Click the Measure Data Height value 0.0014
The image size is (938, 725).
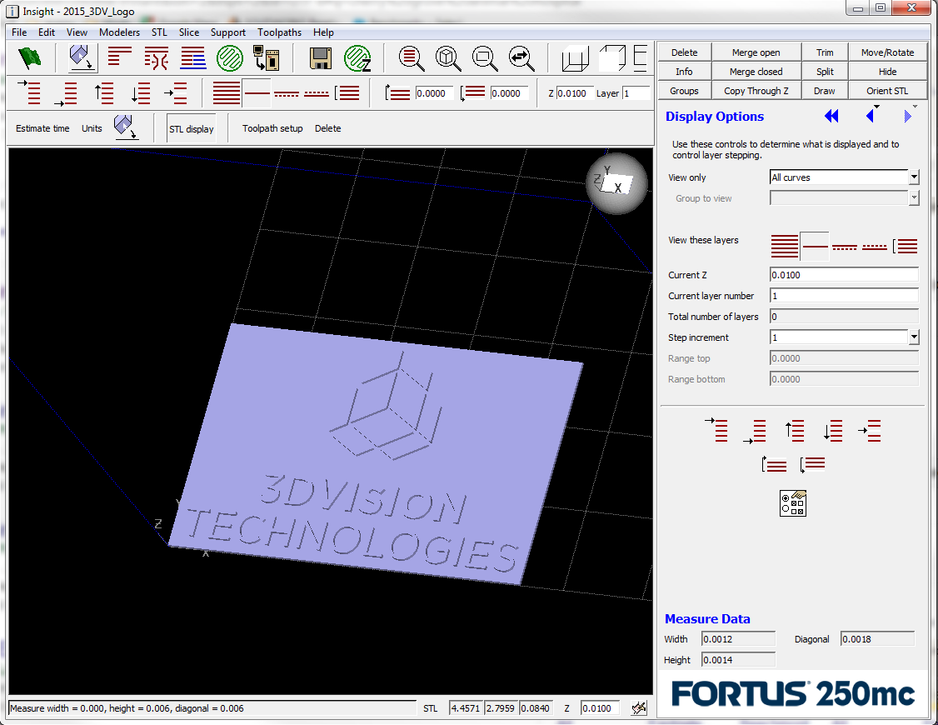pyautogui.click(x=738, y=660)
